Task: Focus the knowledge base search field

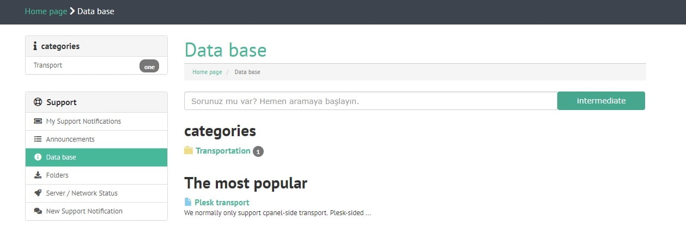Action: (371, 101)
